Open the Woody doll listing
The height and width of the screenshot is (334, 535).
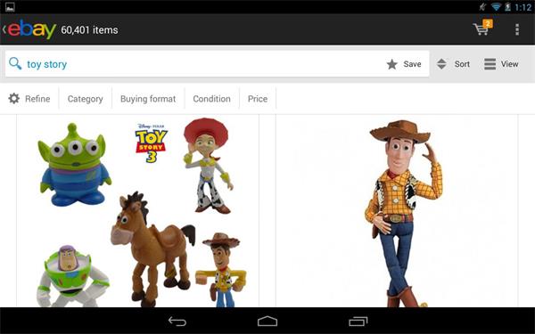(397, 211)
